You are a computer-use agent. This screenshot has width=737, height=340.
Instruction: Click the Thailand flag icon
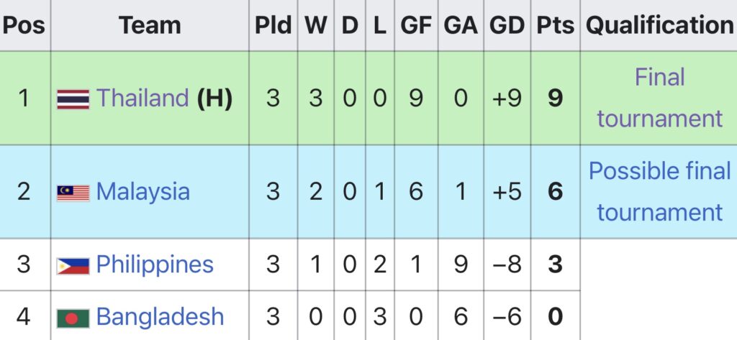[73, 98]
